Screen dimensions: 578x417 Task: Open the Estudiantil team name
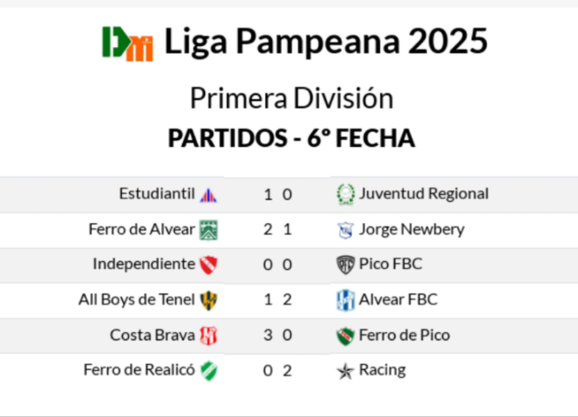pos(156,194)
